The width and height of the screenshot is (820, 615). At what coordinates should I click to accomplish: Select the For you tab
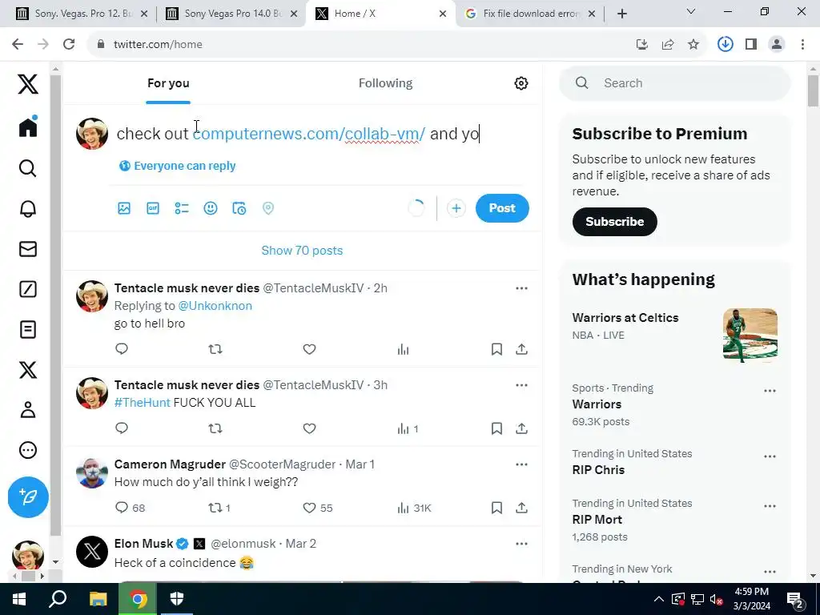(168, 83)
